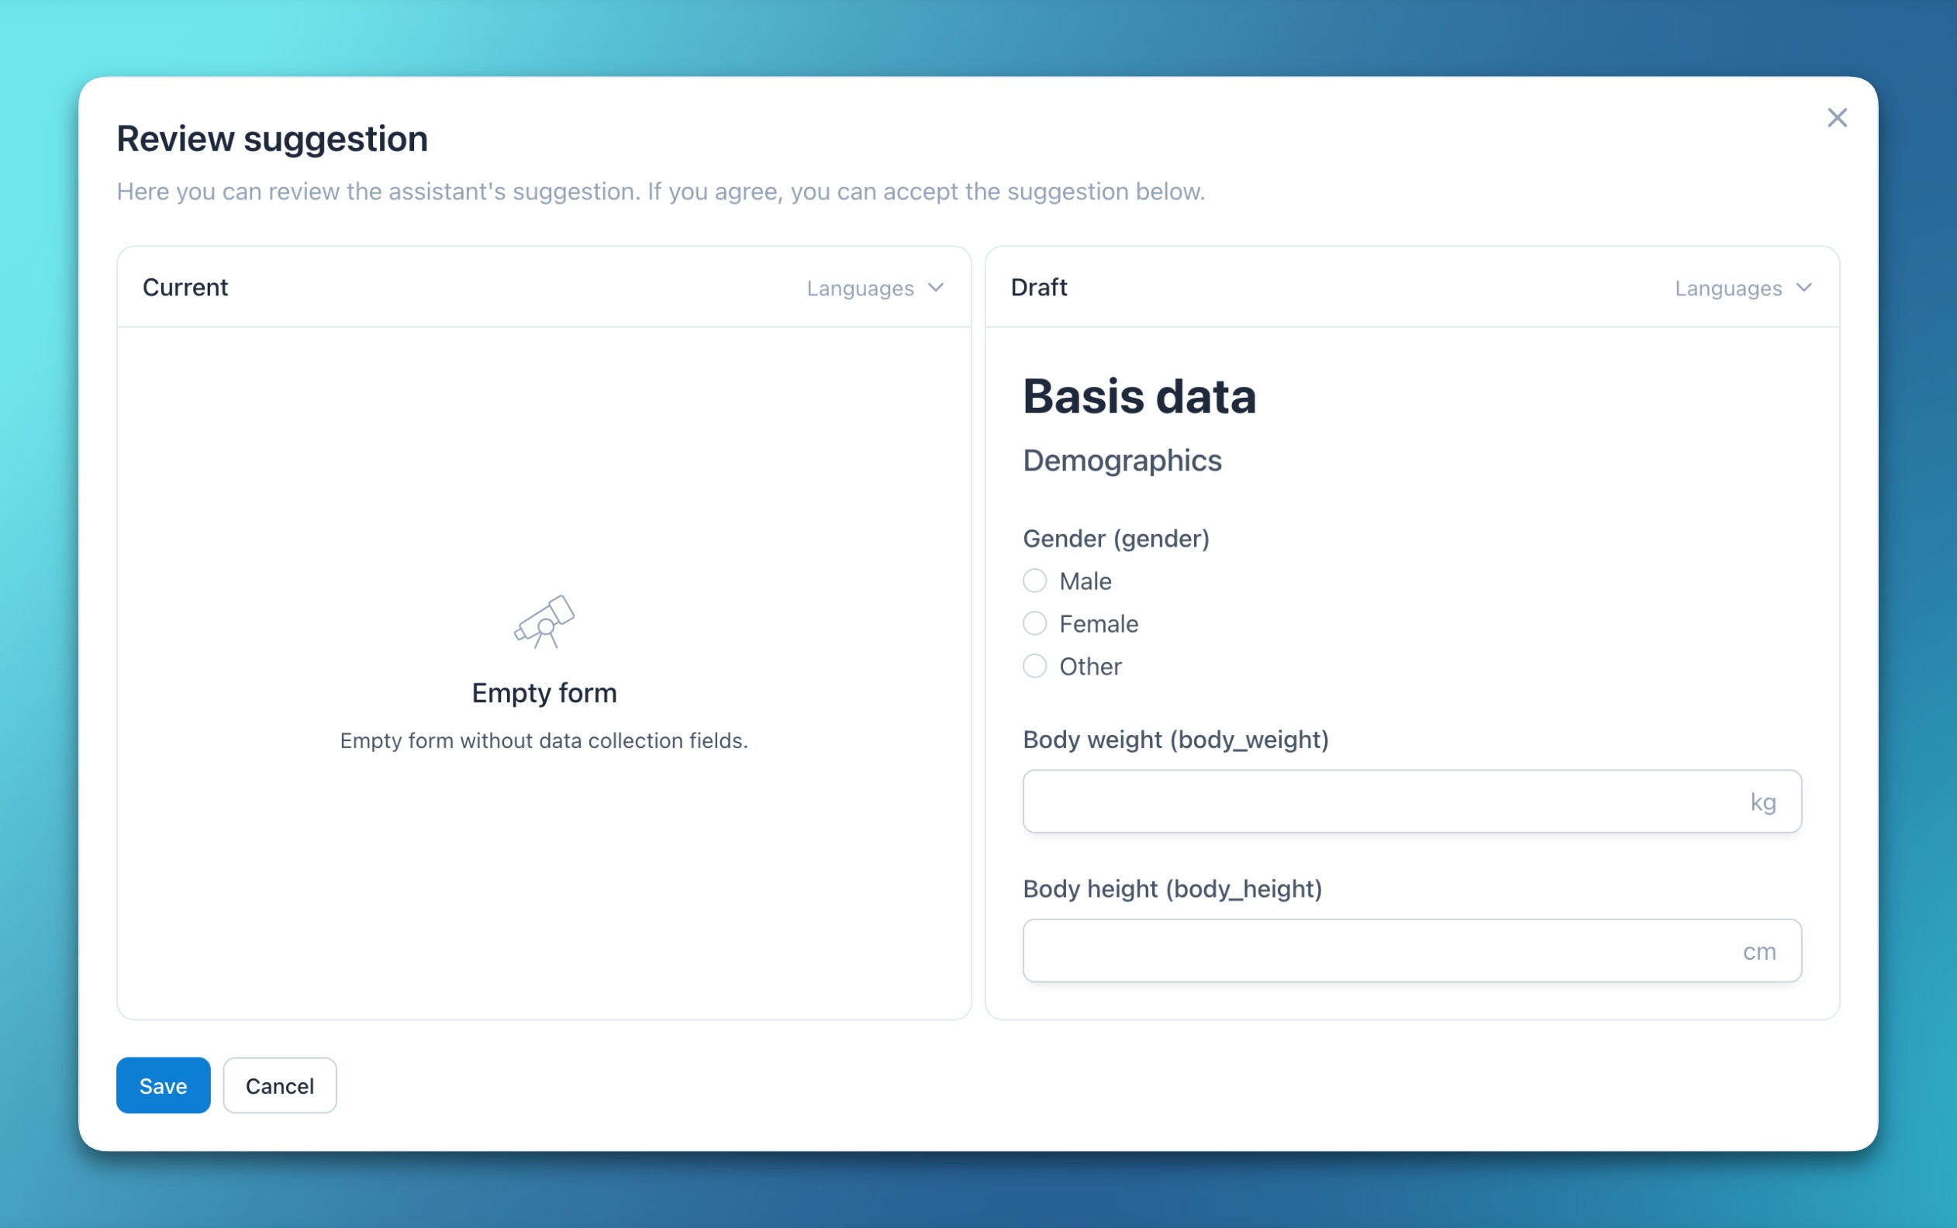Screen dimensions: 1957x1228
Task: Click the Body height input field
Action: (x=1380, y=950)
